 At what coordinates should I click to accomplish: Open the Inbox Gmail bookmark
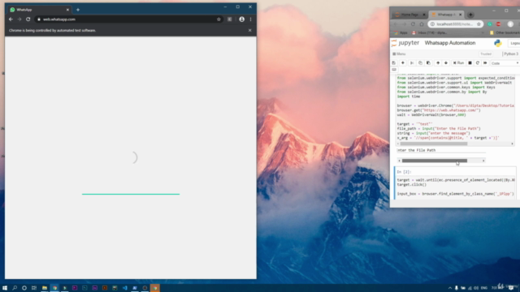coord(430,32)
